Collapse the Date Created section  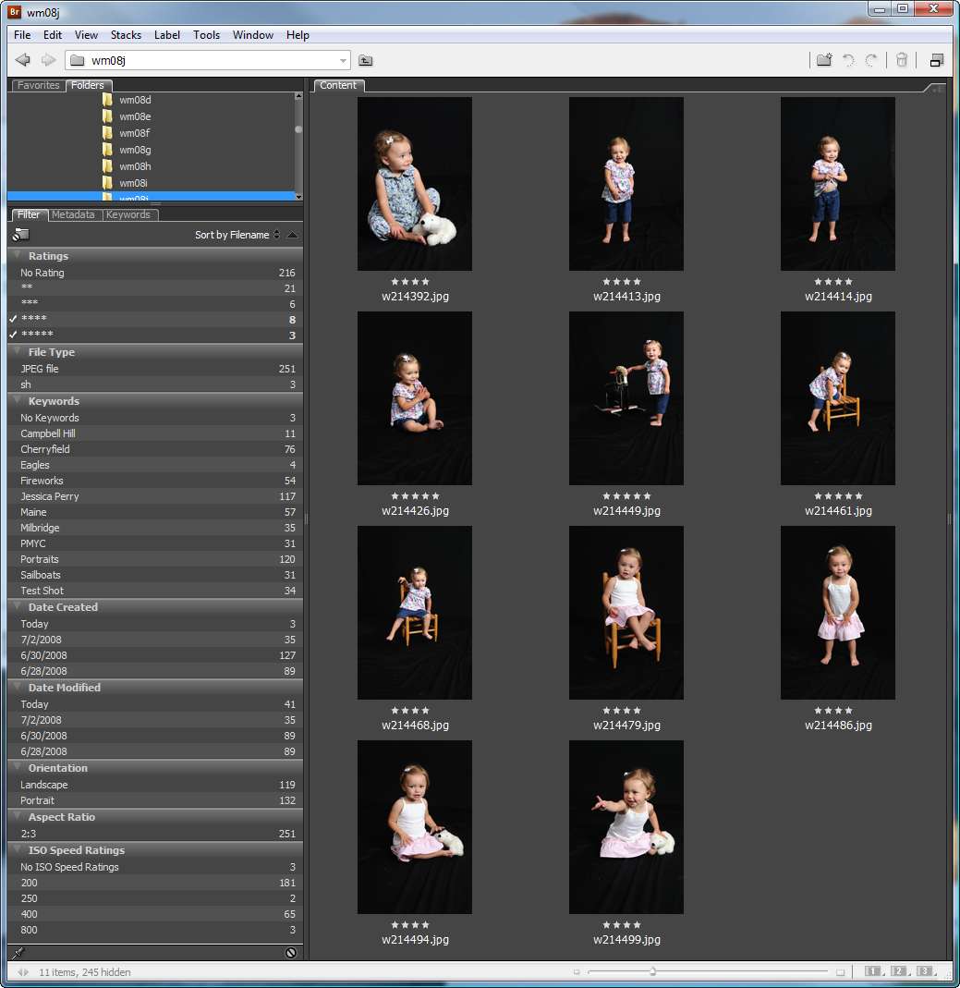[17, 607]
